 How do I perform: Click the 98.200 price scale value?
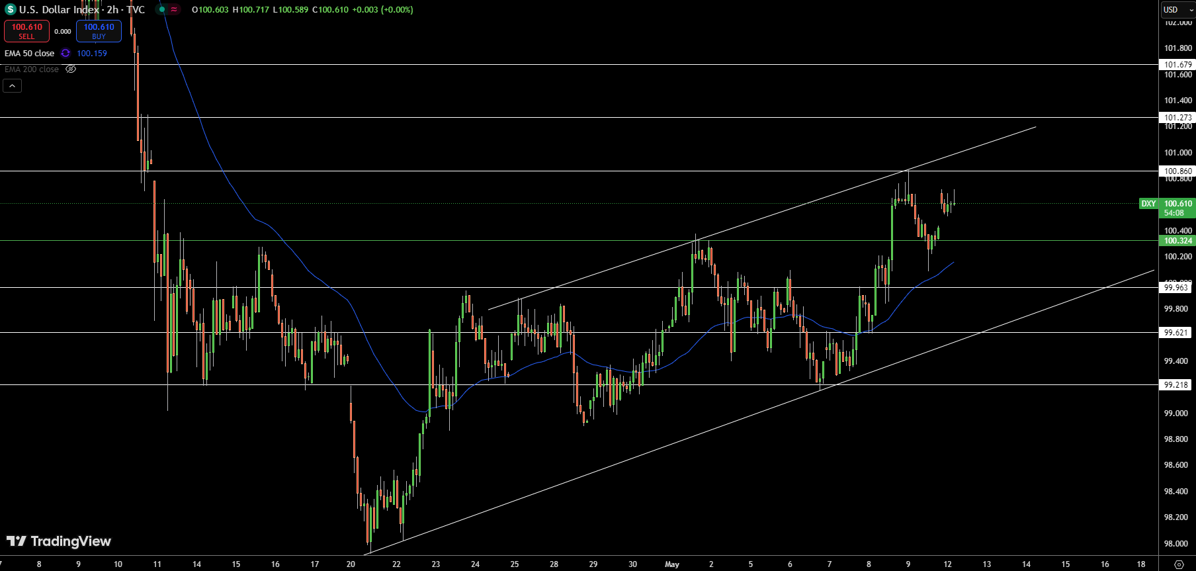[1176, 517]
